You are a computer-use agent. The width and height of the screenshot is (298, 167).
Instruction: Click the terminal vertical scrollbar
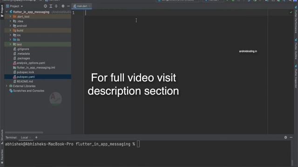(x=292, y=162)
